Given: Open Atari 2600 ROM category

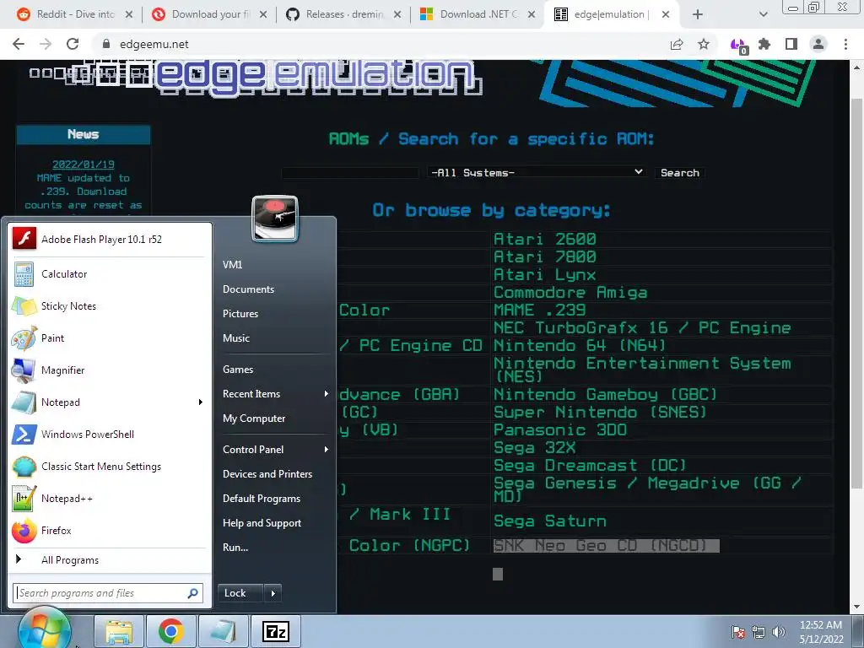Looking at the screenshot, I should pos(544,239).
